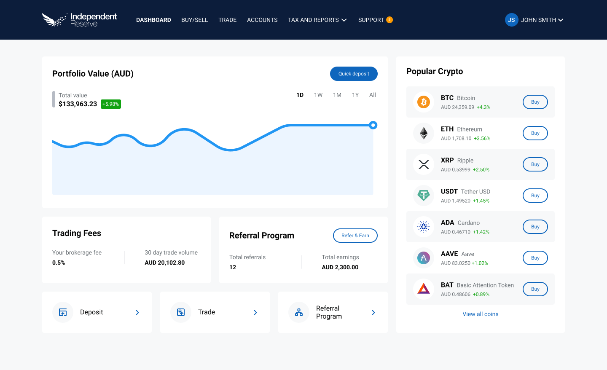Open Referral Program card arrow chevron
Viewport: 607px width, 370px height.
tap(373, 312)
